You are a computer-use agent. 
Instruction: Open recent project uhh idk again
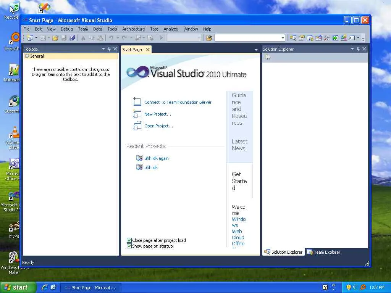point(156,158)
